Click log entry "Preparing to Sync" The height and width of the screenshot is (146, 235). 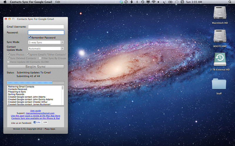pyautogui.click(x=17, y=92)
